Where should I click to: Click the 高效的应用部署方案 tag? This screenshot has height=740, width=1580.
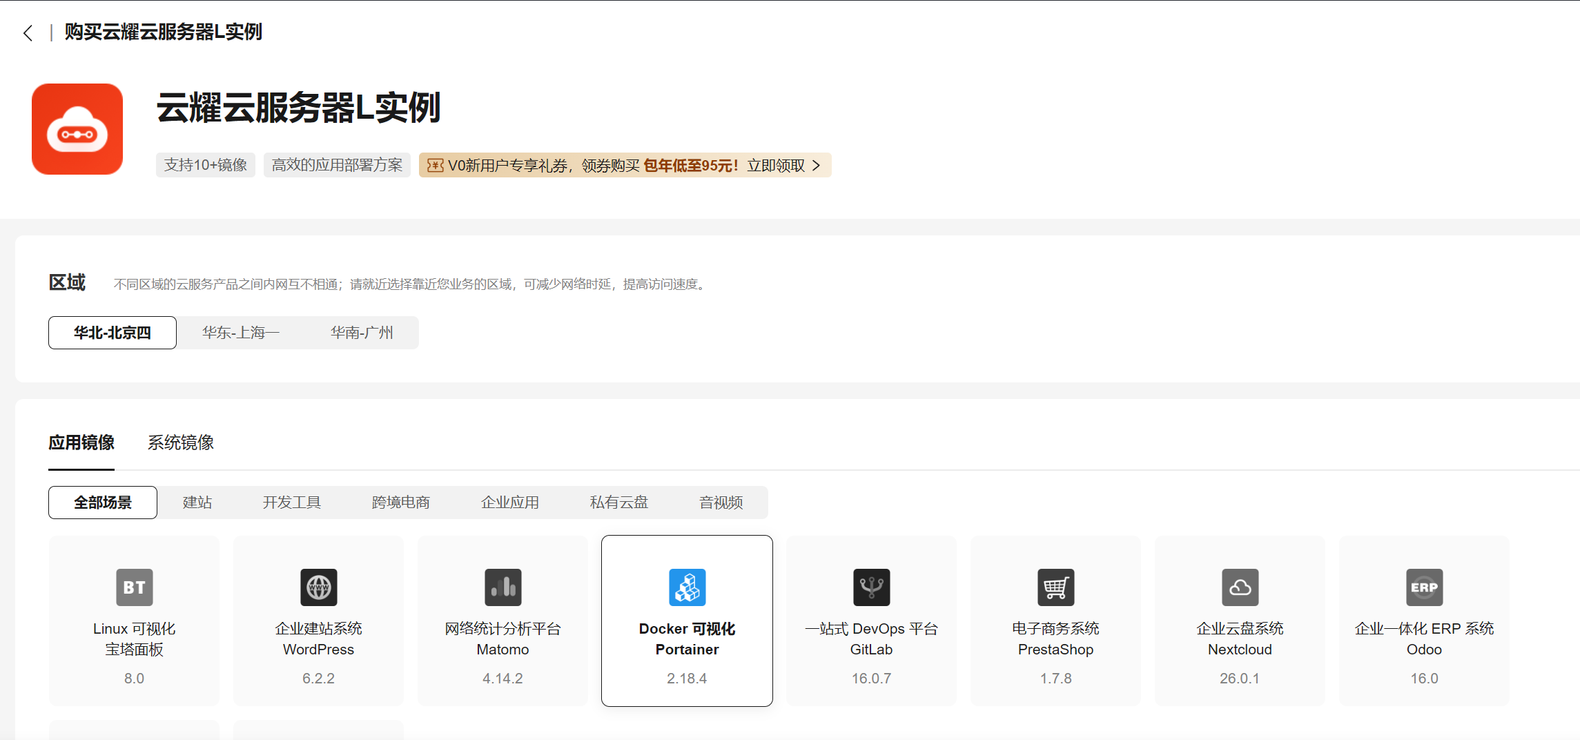pos(337,165)
